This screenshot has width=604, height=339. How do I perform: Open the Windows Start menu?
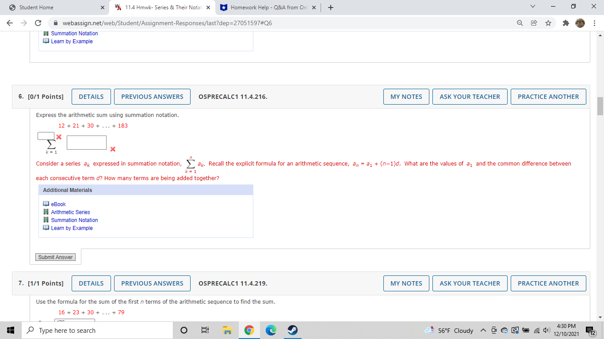(10, 330)
